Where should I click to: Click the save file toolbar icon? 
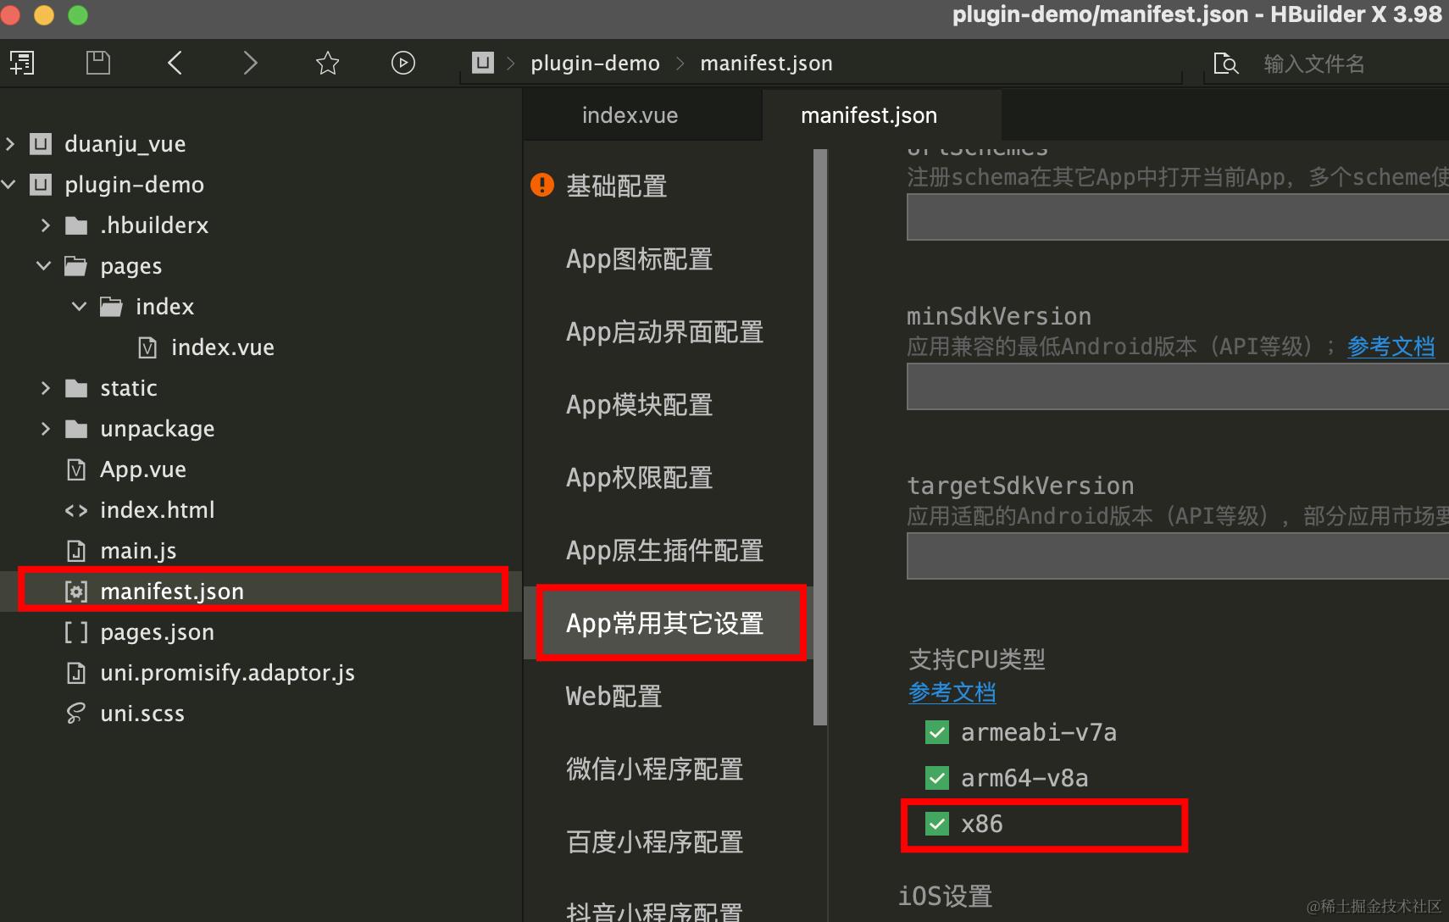coord(98,63)
